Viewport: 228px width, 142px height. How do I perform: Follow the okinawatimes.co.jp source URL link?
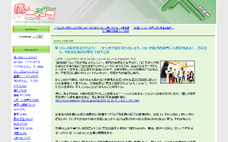coord(97,101)
